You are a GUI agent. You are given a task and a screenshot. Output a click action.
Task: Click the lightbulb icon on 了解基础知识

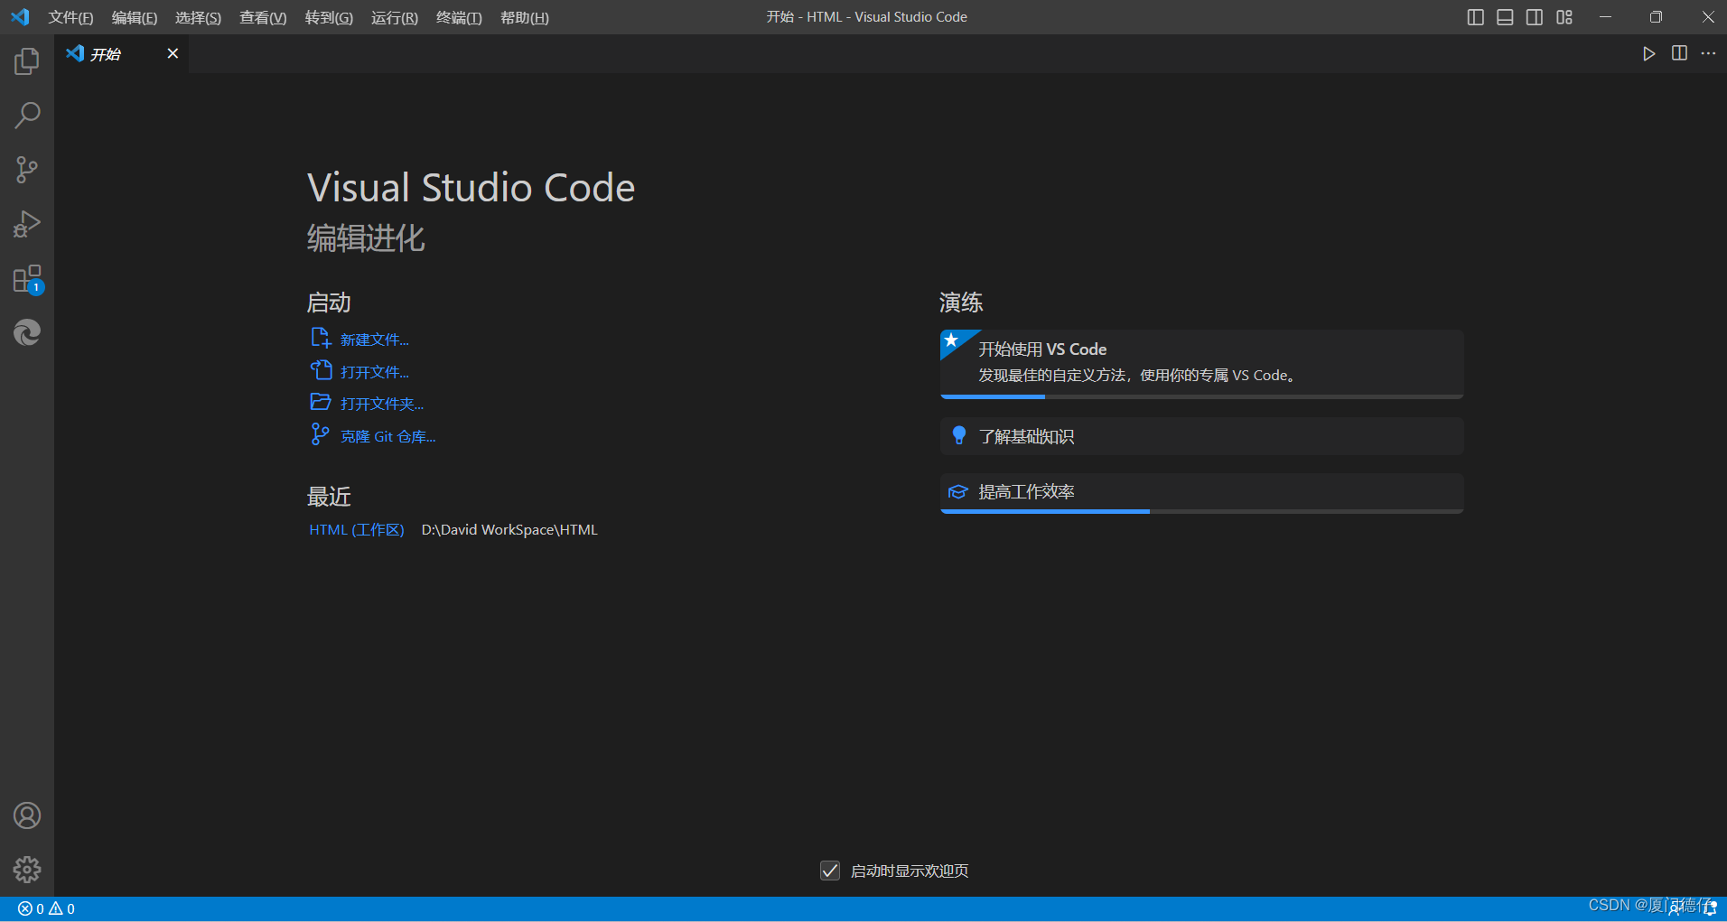[x=959, y=436]
